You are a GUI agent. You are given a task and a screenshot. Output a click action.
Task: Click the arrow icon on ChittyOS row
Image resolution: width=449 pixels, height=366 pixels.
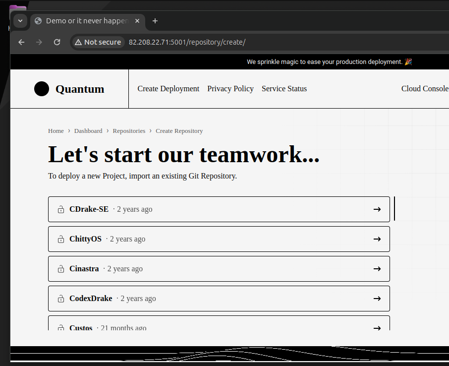pos(377,239)
